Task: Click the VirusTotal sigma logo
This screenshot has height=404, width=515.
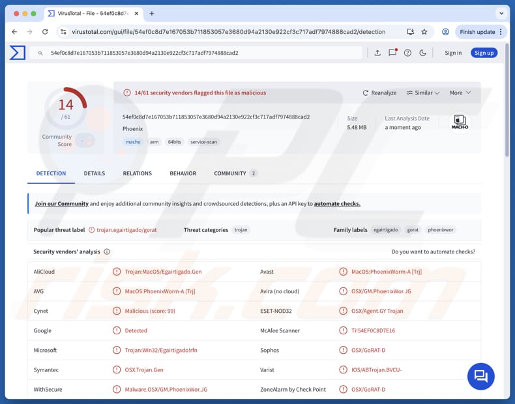Action: tap(17, 53)
